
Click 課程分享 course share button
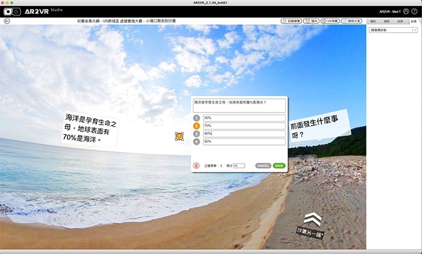click(x=351, y=21)
